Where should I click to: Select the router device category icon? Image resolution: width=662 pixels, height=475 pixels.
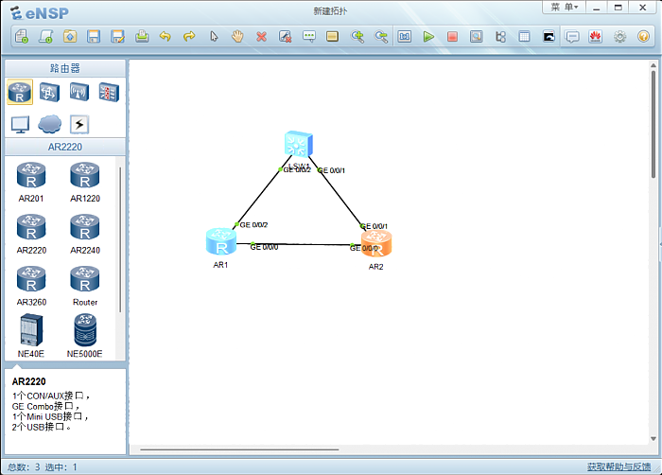pos(20,92)
